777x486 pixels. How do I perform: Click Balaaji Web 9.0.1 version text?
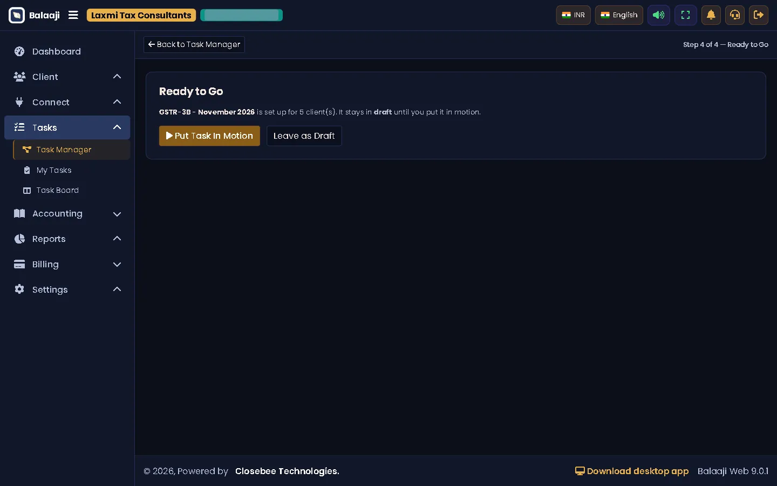click(733, 471)
